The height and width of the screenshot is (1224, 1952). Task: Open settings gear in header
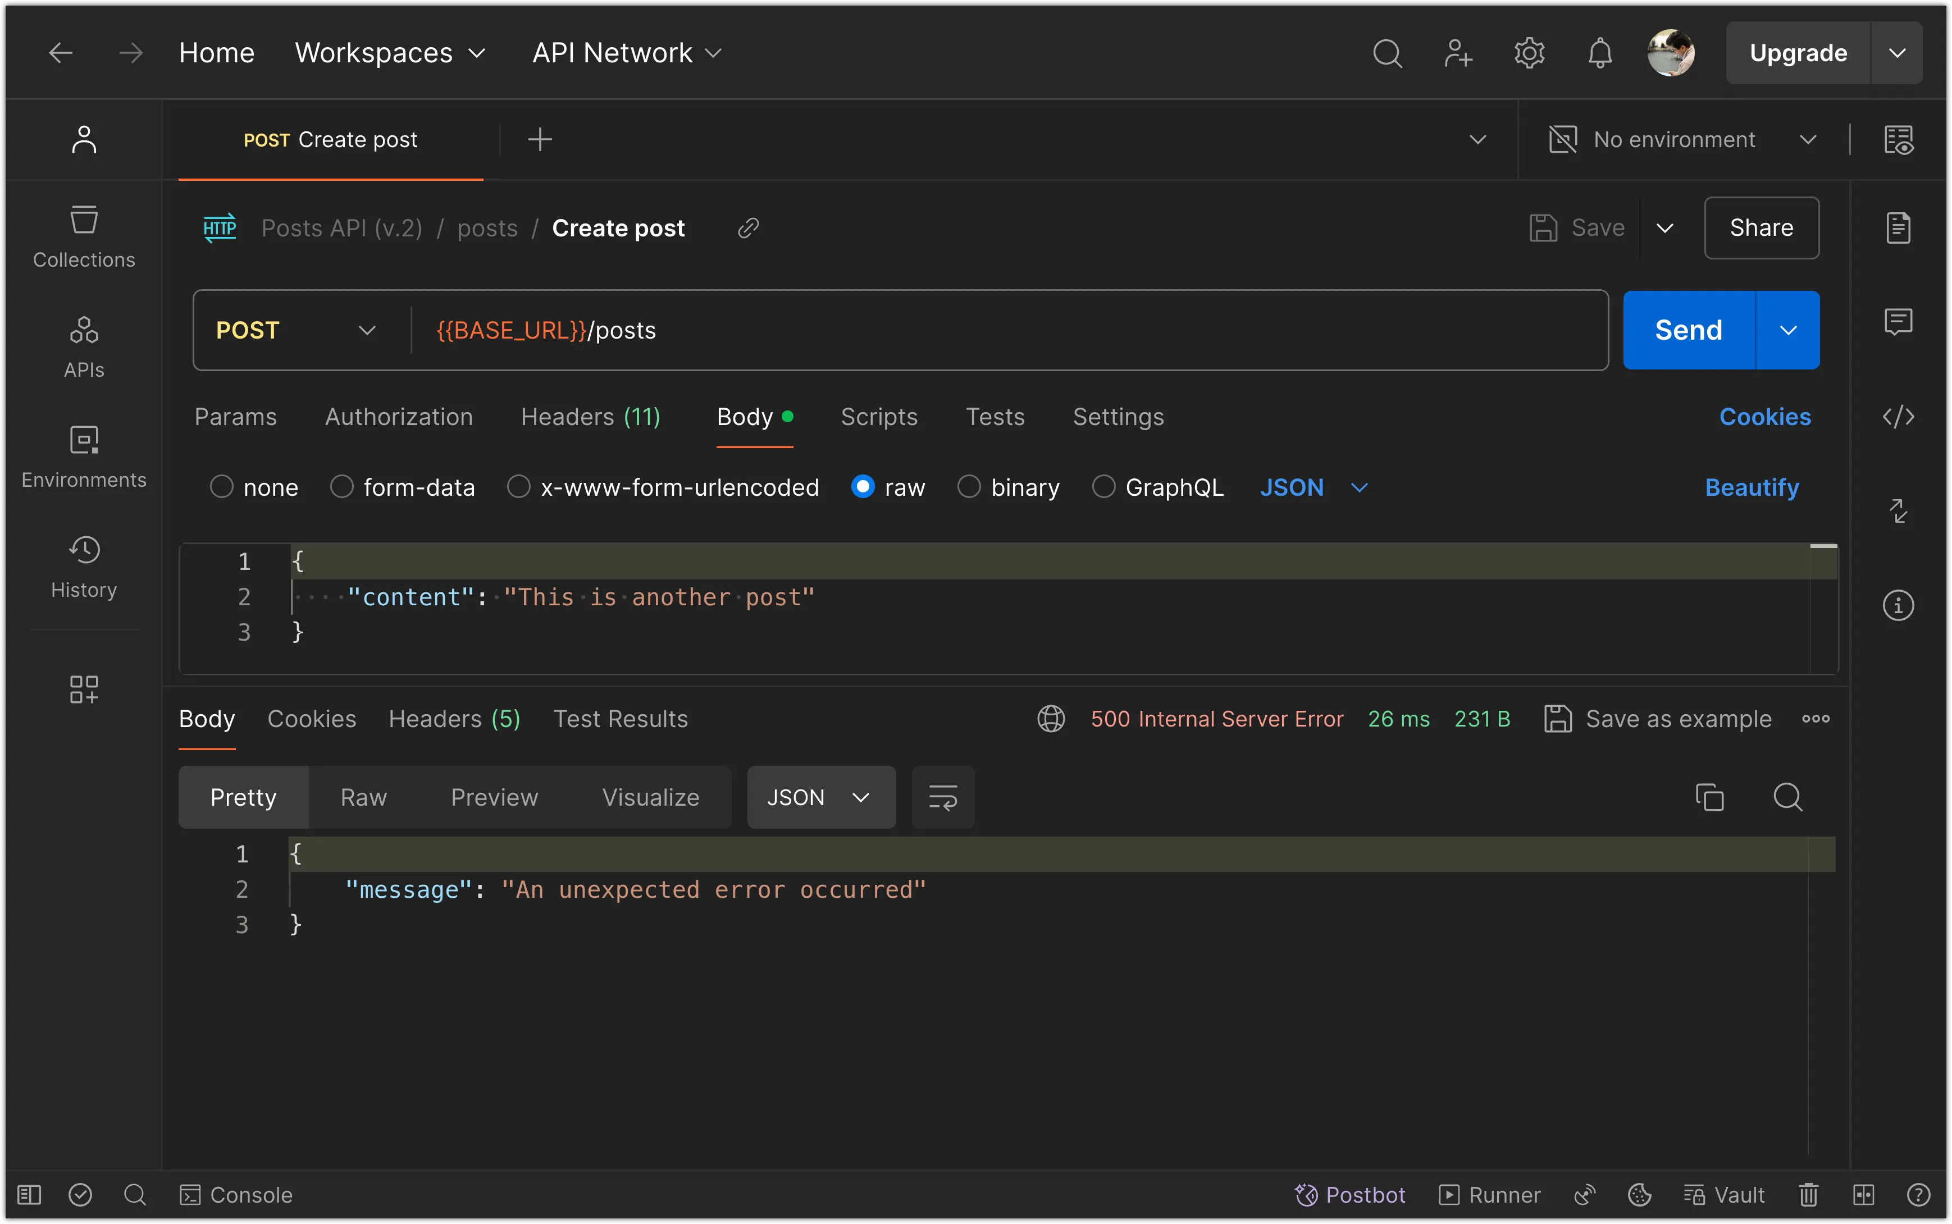1529,53
